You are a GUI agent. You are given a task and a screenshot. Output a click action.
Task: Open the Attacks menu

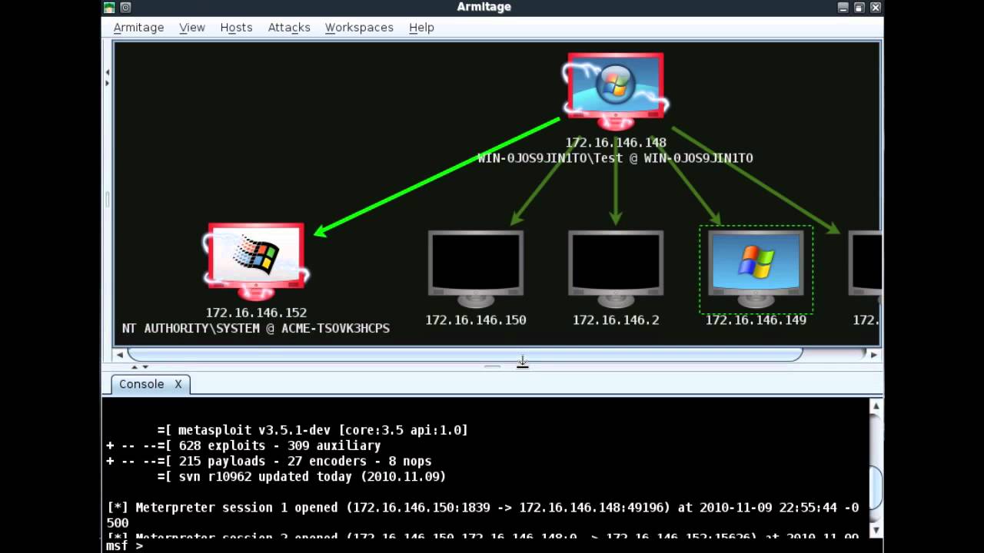point(289,27)
